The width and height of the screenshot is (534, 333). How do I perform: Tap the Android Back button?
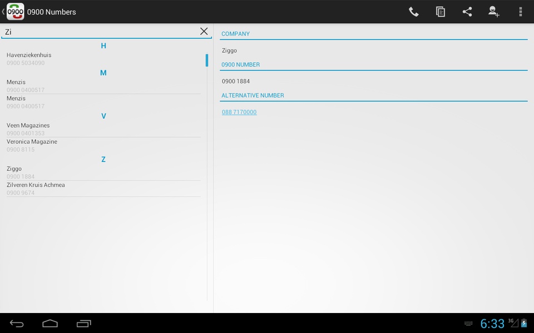pyautogui.click(x=17, y=324)
